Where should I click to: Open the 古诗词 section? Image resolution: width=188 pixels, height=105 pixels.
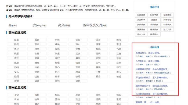tap(154, 20)
